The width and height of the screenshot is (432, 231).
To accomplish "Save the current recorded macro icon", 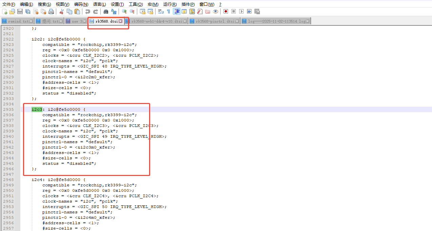I will tap(257, 11).
